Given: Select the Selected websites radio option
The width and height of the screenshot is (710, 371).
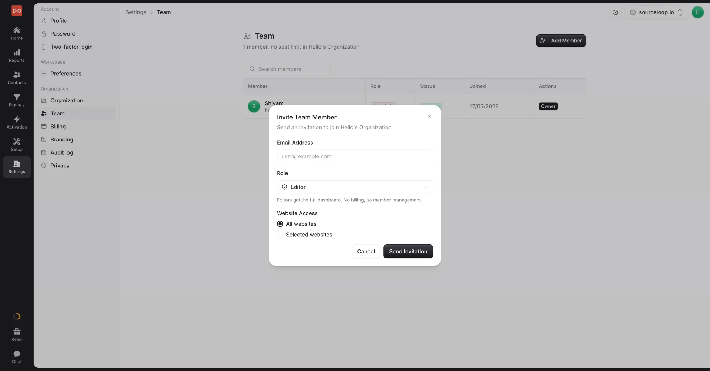Looking at the screenshot, I should [x=280, y=235].
